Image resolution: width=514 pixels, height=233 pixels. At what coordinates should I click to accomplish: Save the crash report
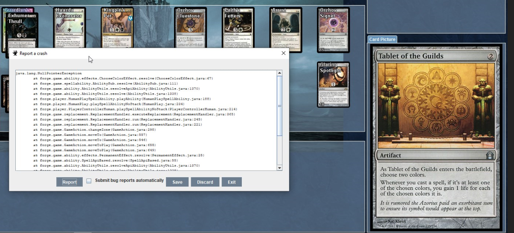tap(177, 182)
